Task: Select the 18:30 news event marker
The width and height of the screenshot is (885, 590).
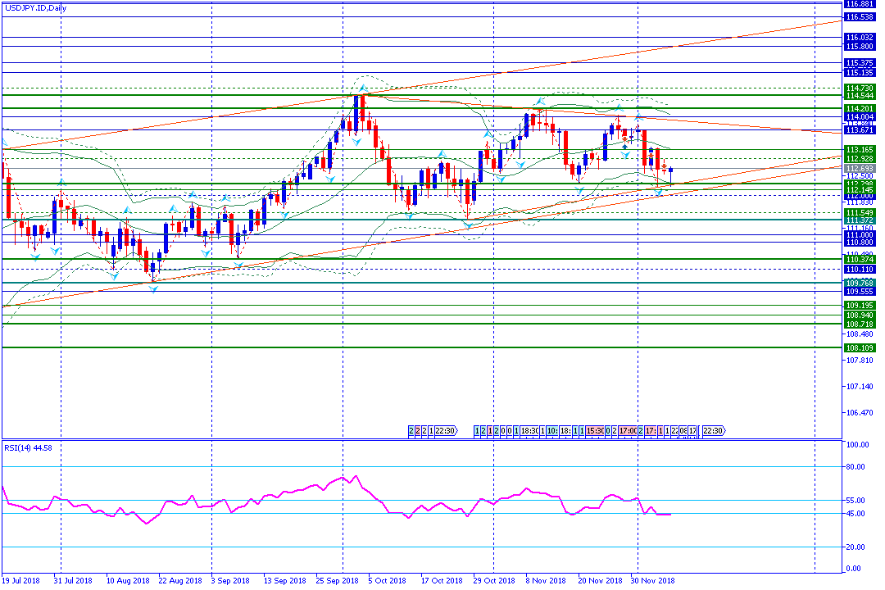Action: pyautogui.click(x=529, y=431)
